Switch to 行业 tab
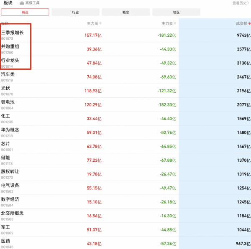 (75, 12)
